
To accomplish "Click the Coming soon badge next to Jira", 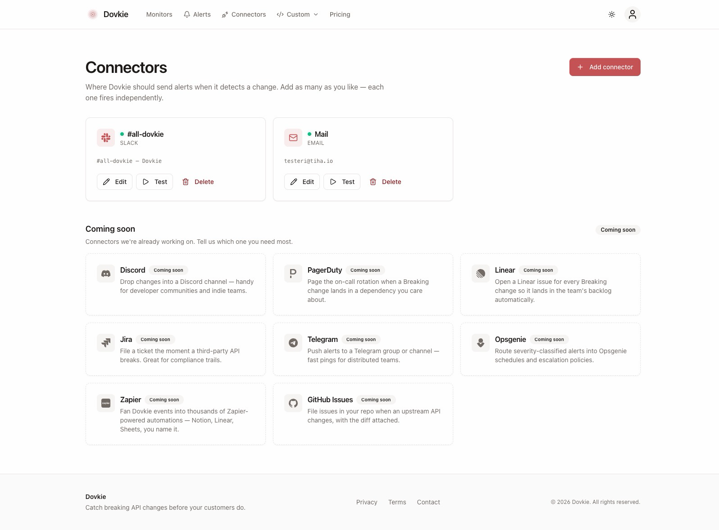I will click(x=155, y=340).
